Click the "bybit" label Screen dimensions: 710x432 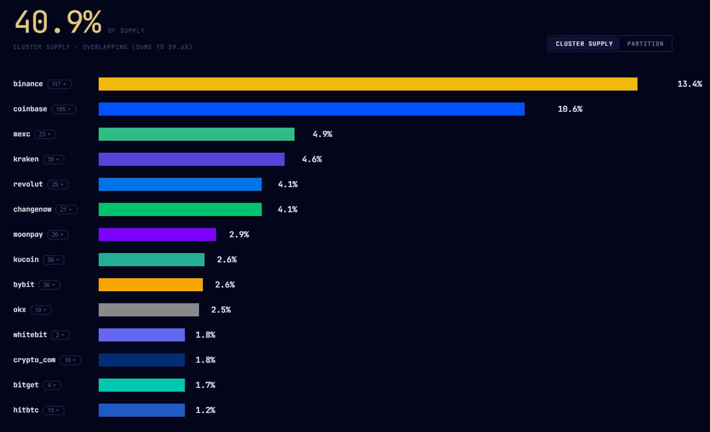pyautogui.click(x=24, y=285)
